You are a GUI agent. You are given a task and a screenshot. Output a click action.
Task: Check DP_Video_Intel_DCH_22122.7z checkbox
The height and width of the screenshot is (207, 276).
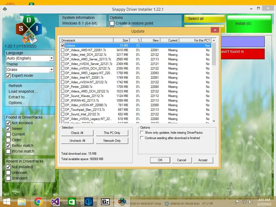63,54
